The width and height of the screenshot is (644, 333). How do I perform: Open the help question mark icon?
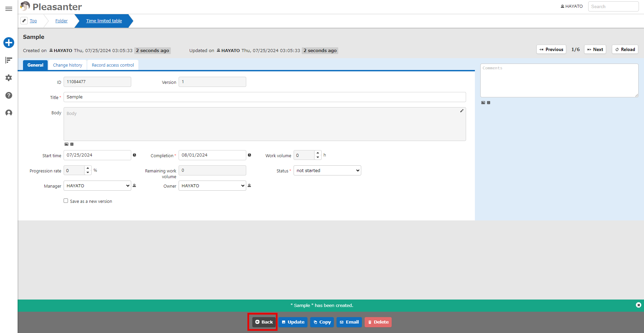[9, 95]
